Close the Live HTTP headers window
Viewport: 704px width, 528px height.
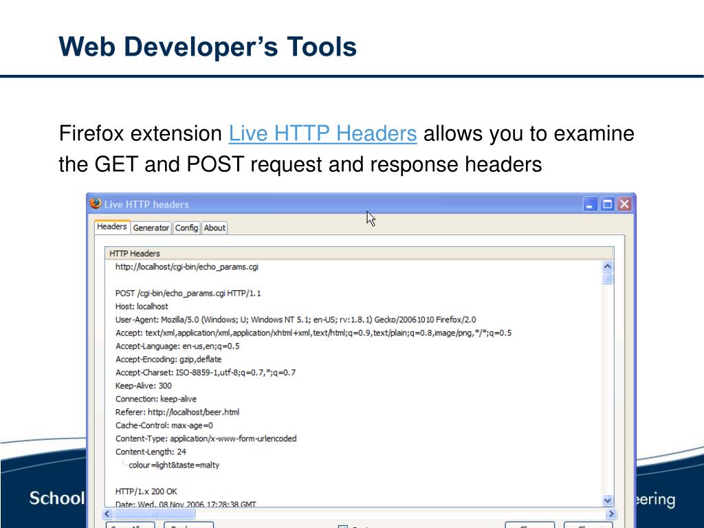pyautogui.click(x=624, y=204)
